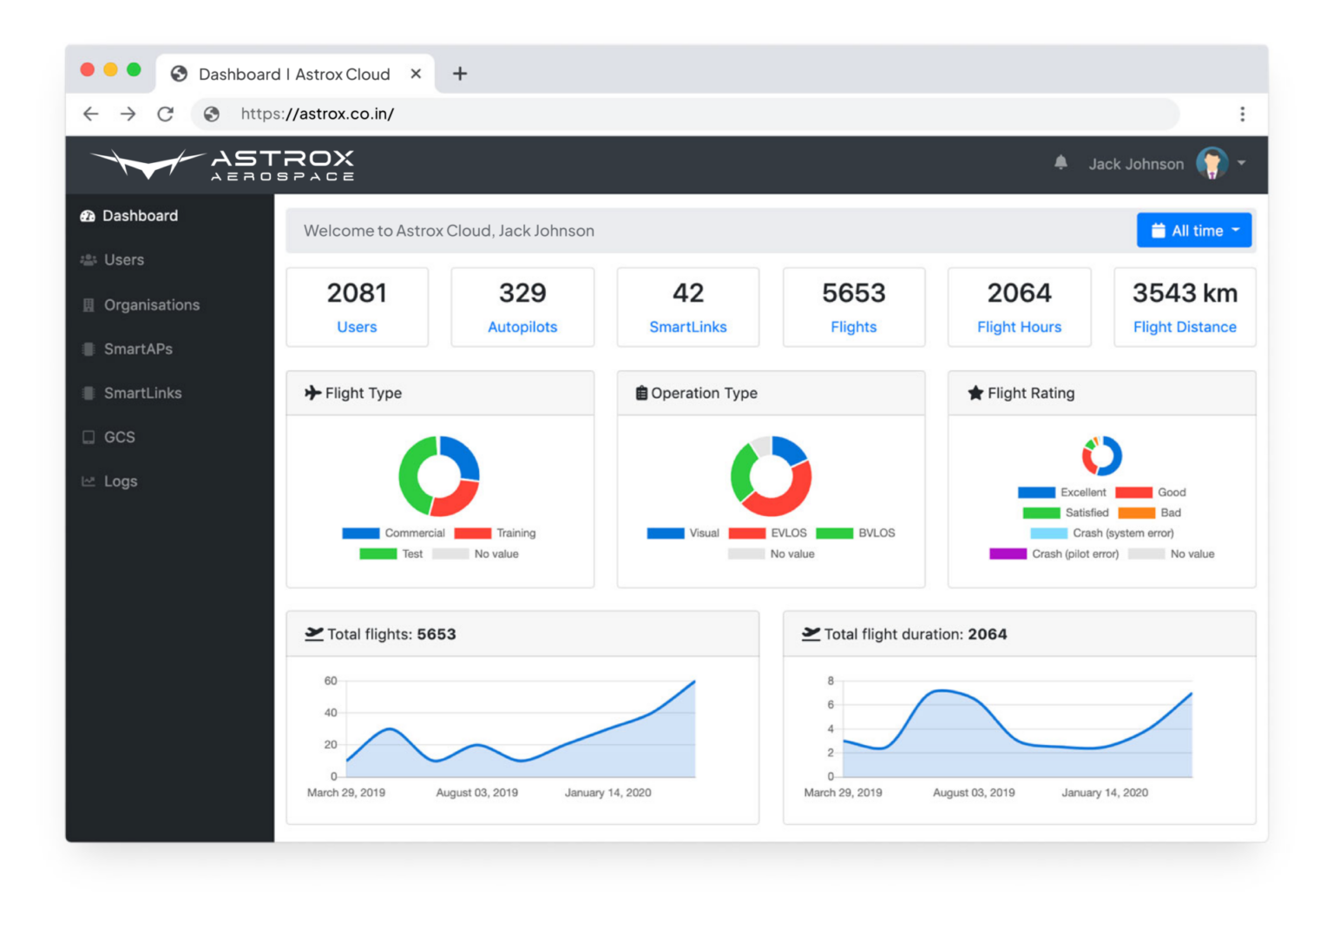This screenshot has width=1333, height=928.
Task: Click the notification bell icon
Action: 1060,163
